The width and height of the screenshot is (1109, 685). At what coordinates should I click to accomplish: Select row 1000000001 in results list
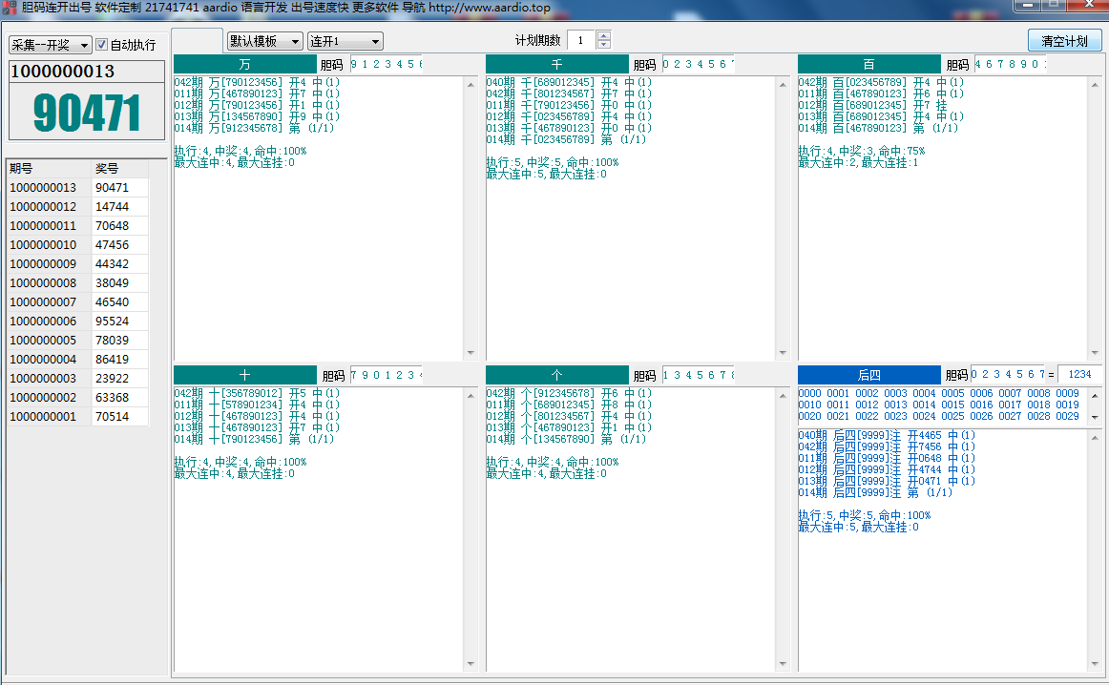pos(78,416)
